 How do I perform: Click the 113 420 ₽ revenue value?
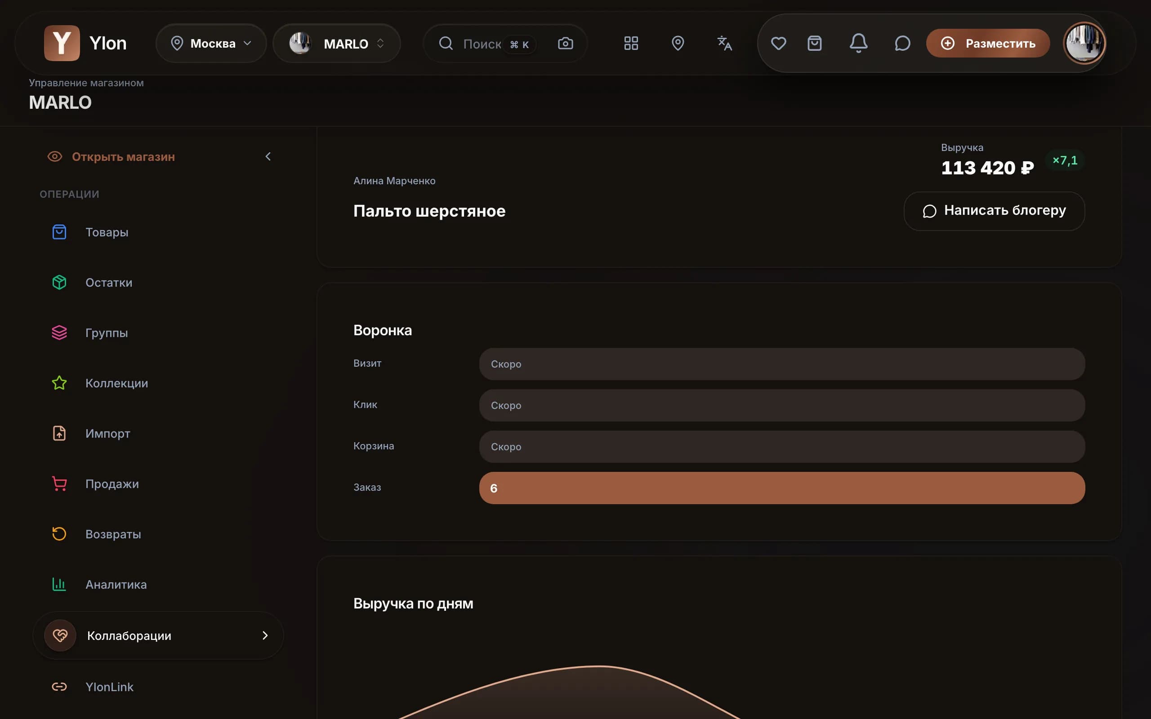coord(987,167)
